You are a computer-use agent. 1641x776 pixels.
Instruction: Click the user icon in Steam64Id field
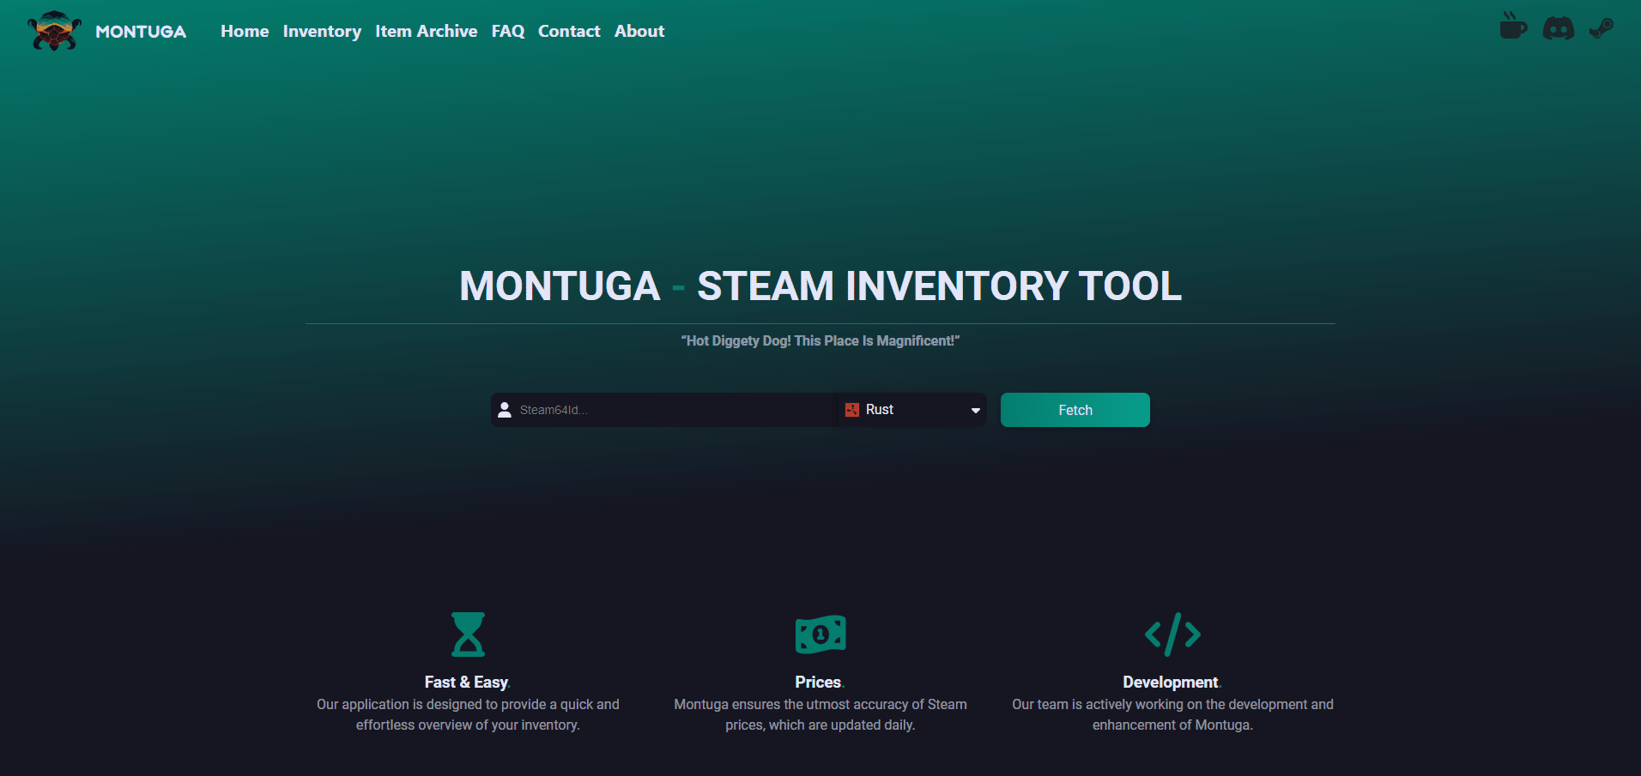[505, 410]
